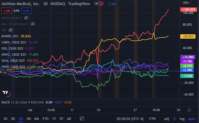This screenshot has width=199, height=123.
Task: Select the yellow +59.83% price label
Action: [x=188, y=37]
